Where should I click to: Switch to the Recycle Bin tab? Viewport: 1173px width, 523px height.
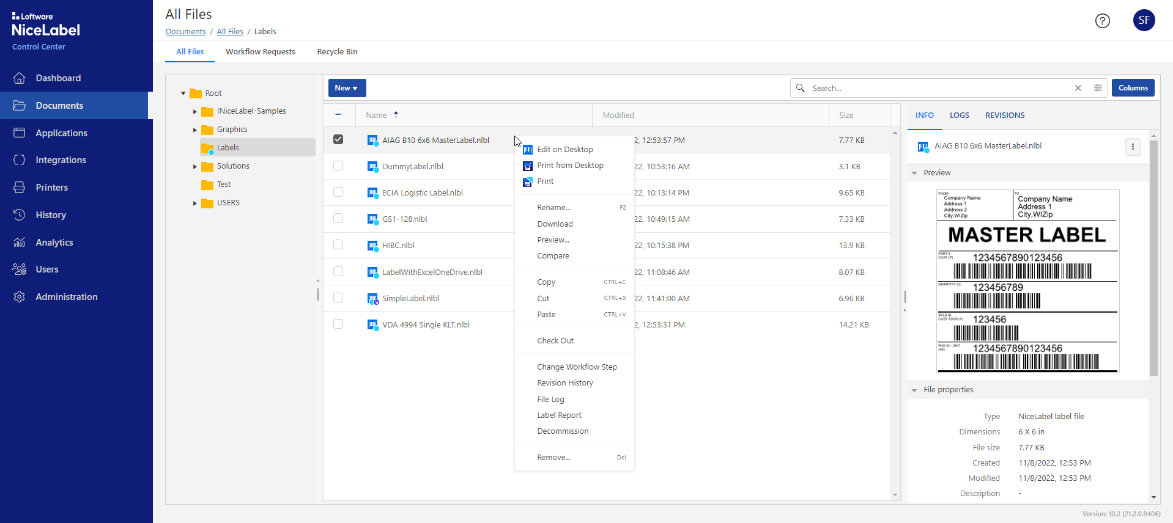[337, 52]
